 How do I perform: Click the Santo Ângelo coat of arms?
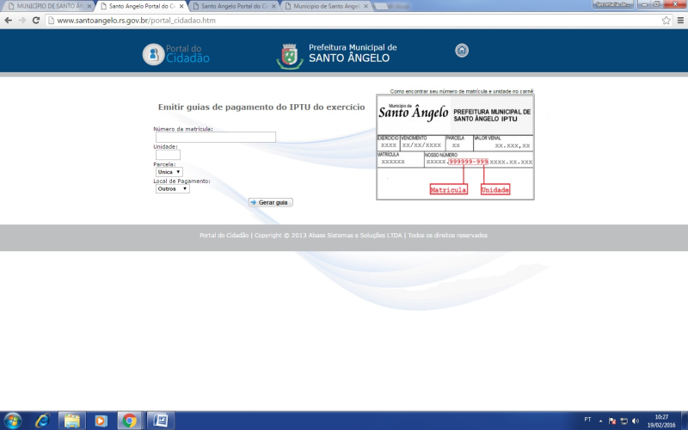(289, 55)
